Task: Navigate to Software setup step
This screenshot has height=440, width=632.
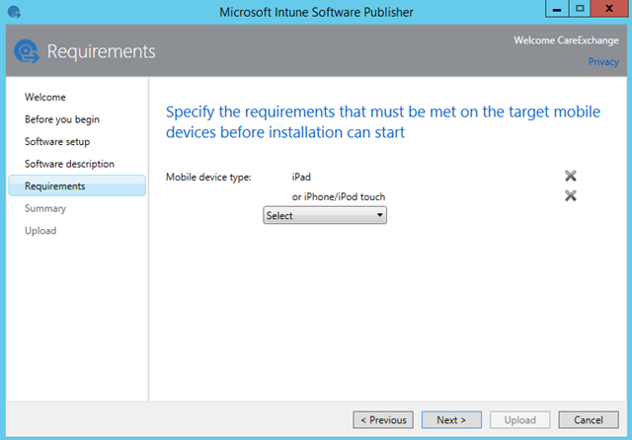Action: click(x=57, y=142)
